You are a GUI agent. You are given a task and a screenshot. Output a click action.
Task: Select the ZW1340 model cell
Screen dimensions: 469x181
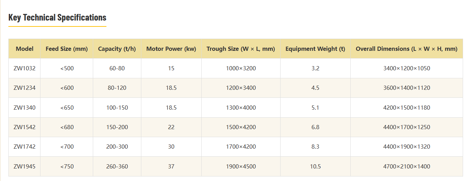[24, 108]
